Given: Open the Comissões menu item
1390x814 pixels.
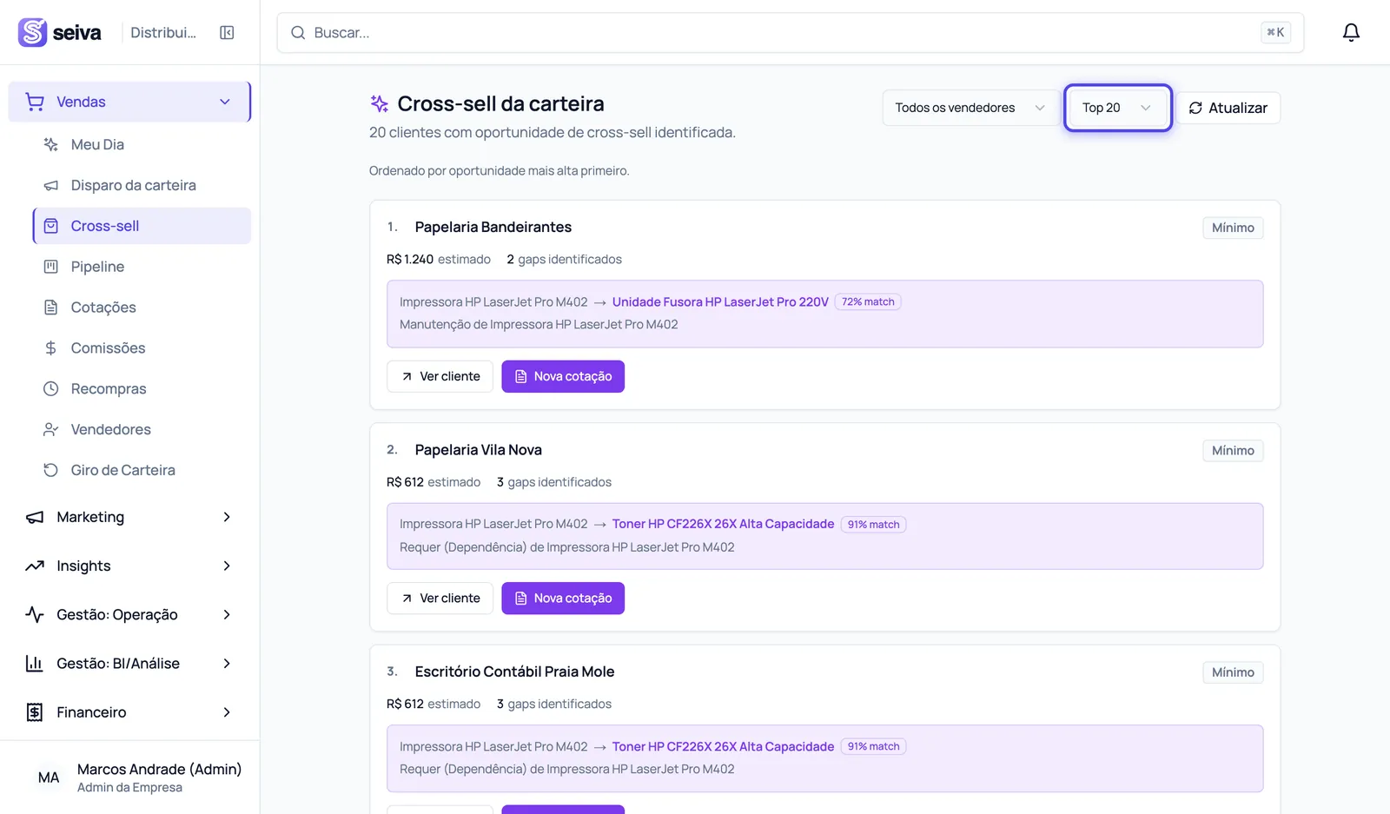Looking at the screenshot, I should coord(142,347).
